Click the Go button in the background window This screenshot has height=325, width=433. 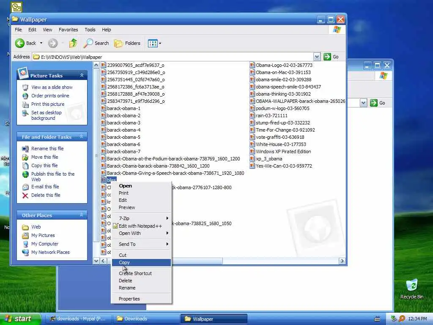point(378,103)
